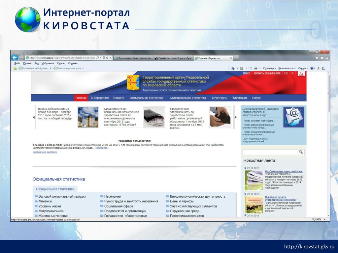Open the Услуги navigation link
Viewport: 338px width, 253px height.
tap(256, 98)
